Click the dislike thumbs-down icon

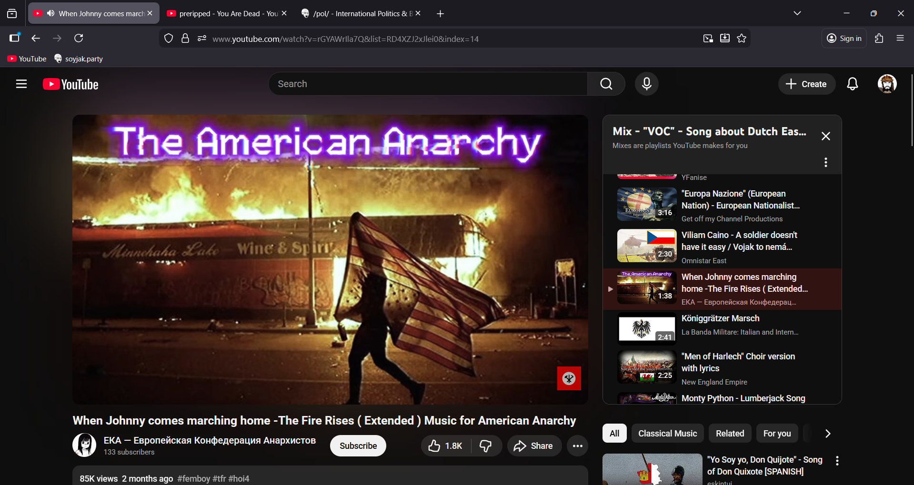485,446
